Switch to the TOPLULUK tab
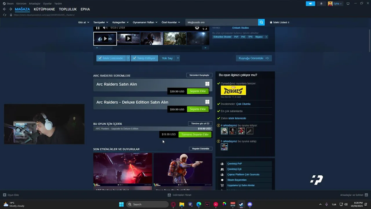 tap(68, 9)
